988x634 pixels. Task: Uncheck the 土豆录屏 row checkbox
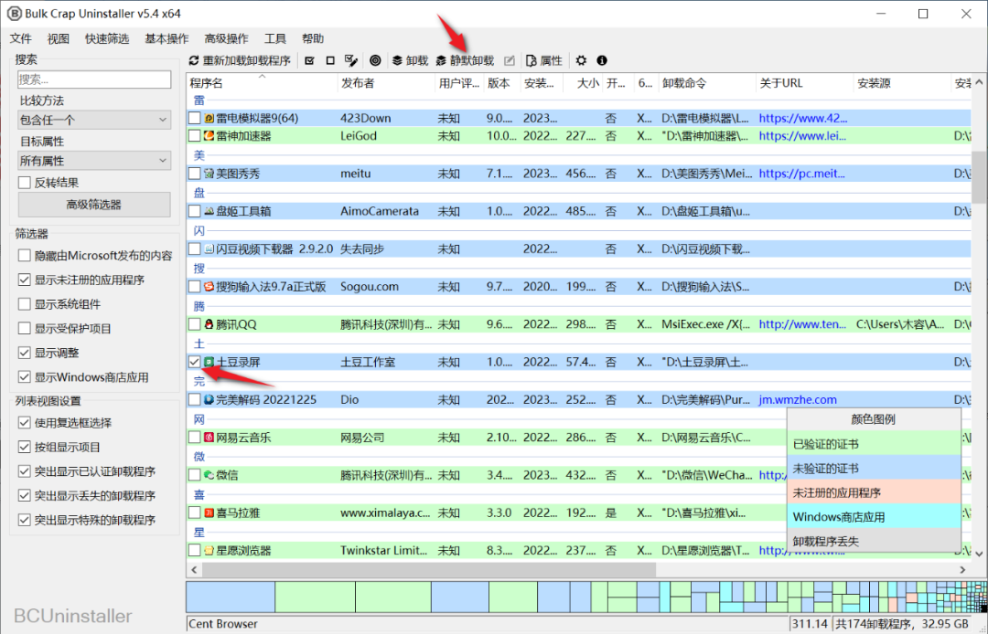[194, 363]
